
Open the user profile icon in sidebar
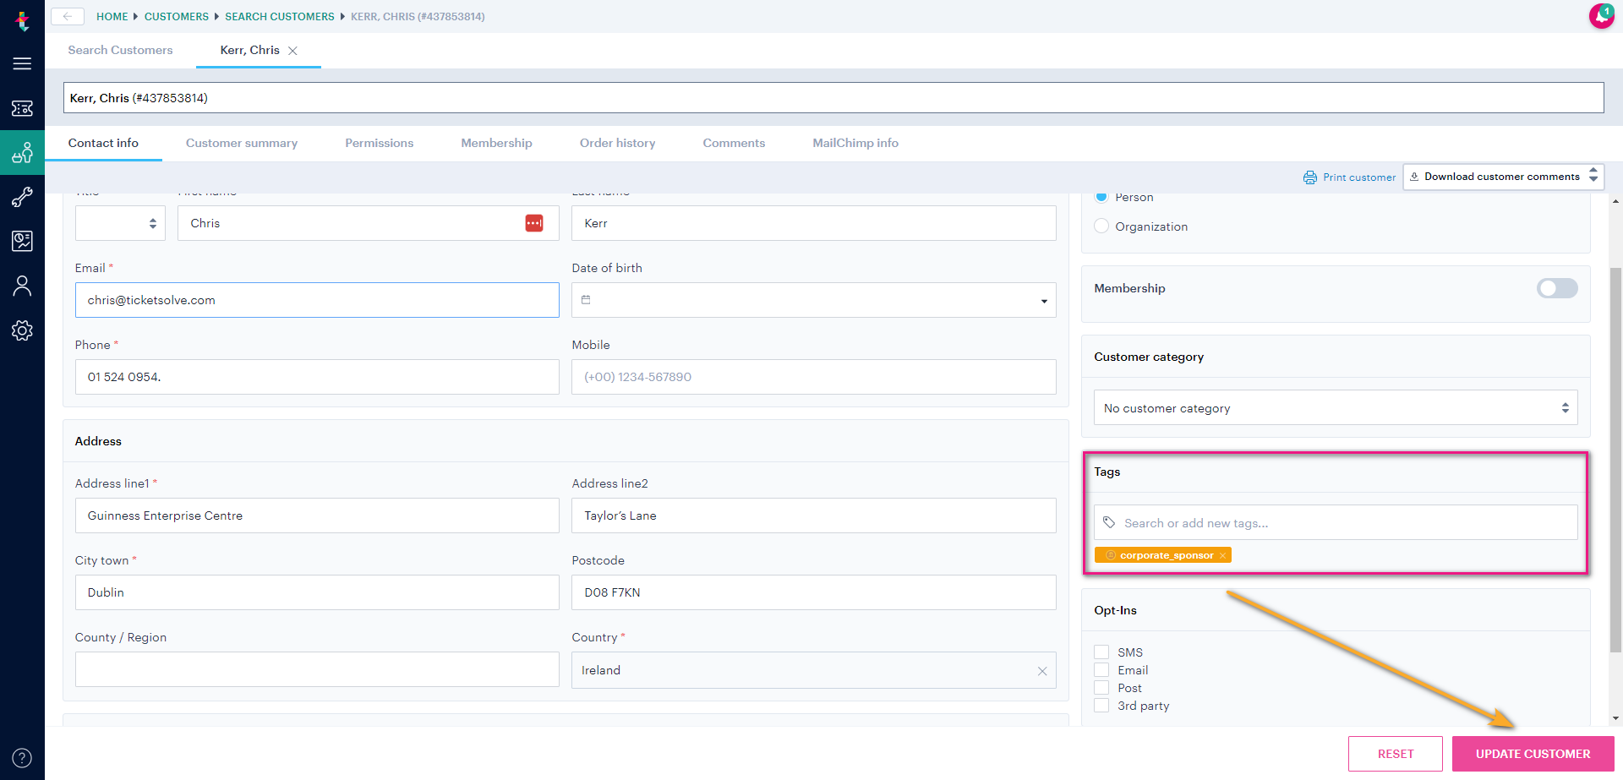[x=23, y=286]
